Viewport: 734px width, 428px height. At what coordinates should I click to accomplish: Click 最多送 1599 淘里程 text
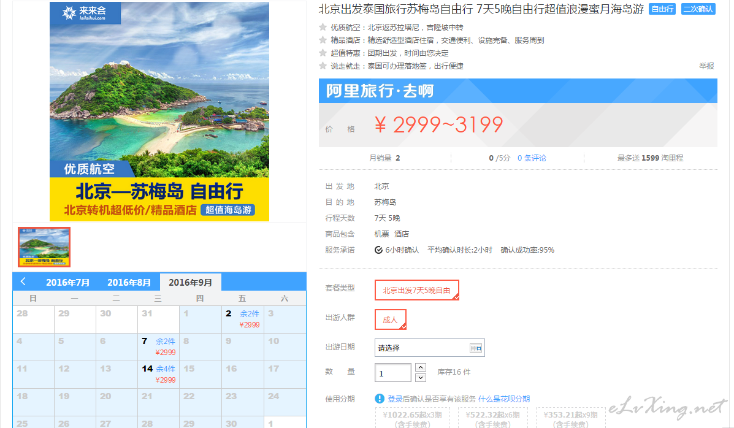coord(650,158)
